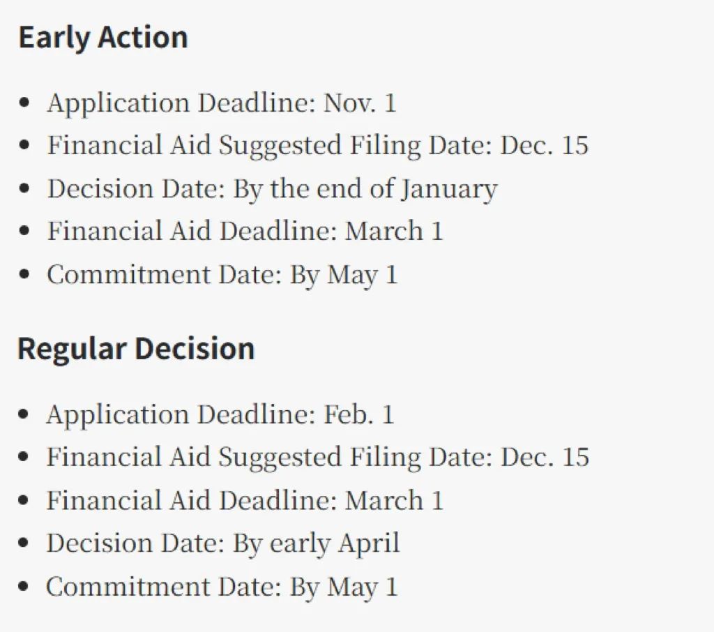Select Application Deadline: Feb. 1 line

pos(220,414)
